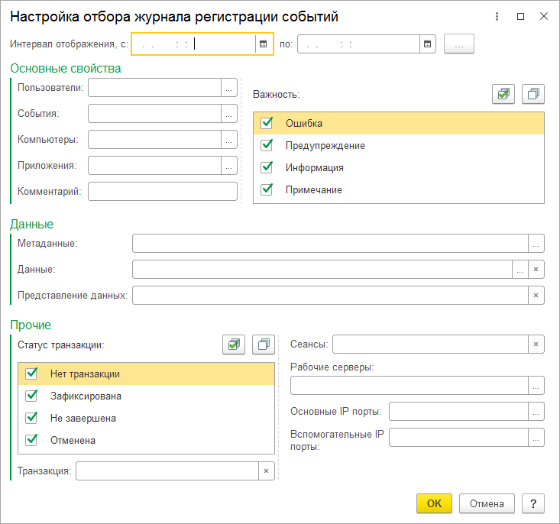Open selection list for Пользователи

coord(229,88)
